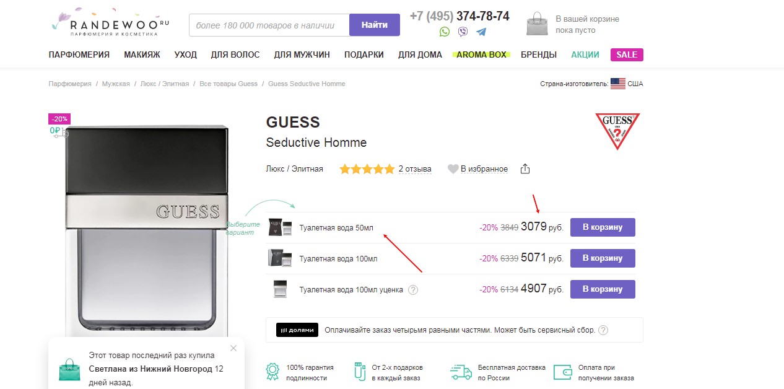Add 100мл toilet water to cart
The width and height of the screenshot is (784, 389).
click(603, 258)
